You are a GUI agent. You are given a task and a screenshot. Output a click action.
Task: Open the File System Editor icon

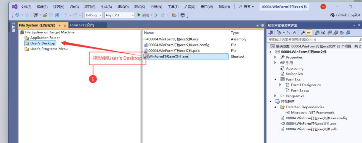317,32
